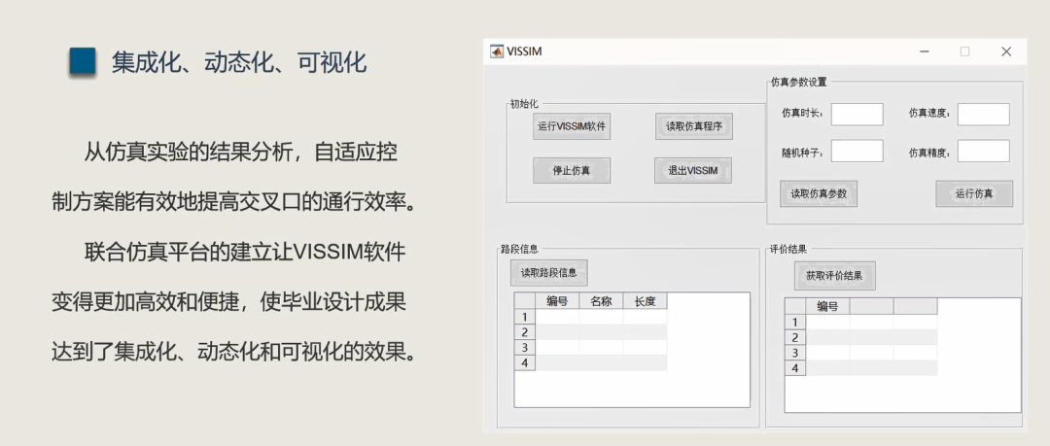Select row 3 header in 路段信息 table
Screen dimensions: 1050x446
coord(525,347)
